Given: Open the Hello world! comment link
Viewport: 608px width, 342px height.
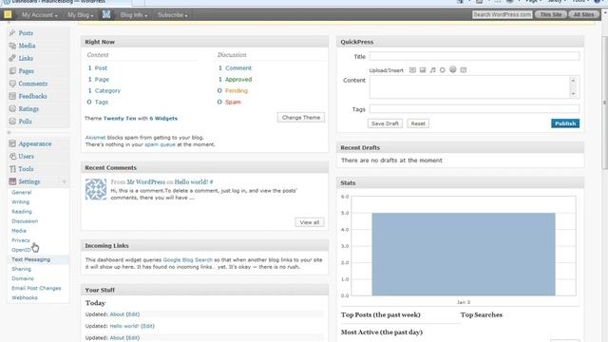Looking at the screenshot, I should pos(191,181).
